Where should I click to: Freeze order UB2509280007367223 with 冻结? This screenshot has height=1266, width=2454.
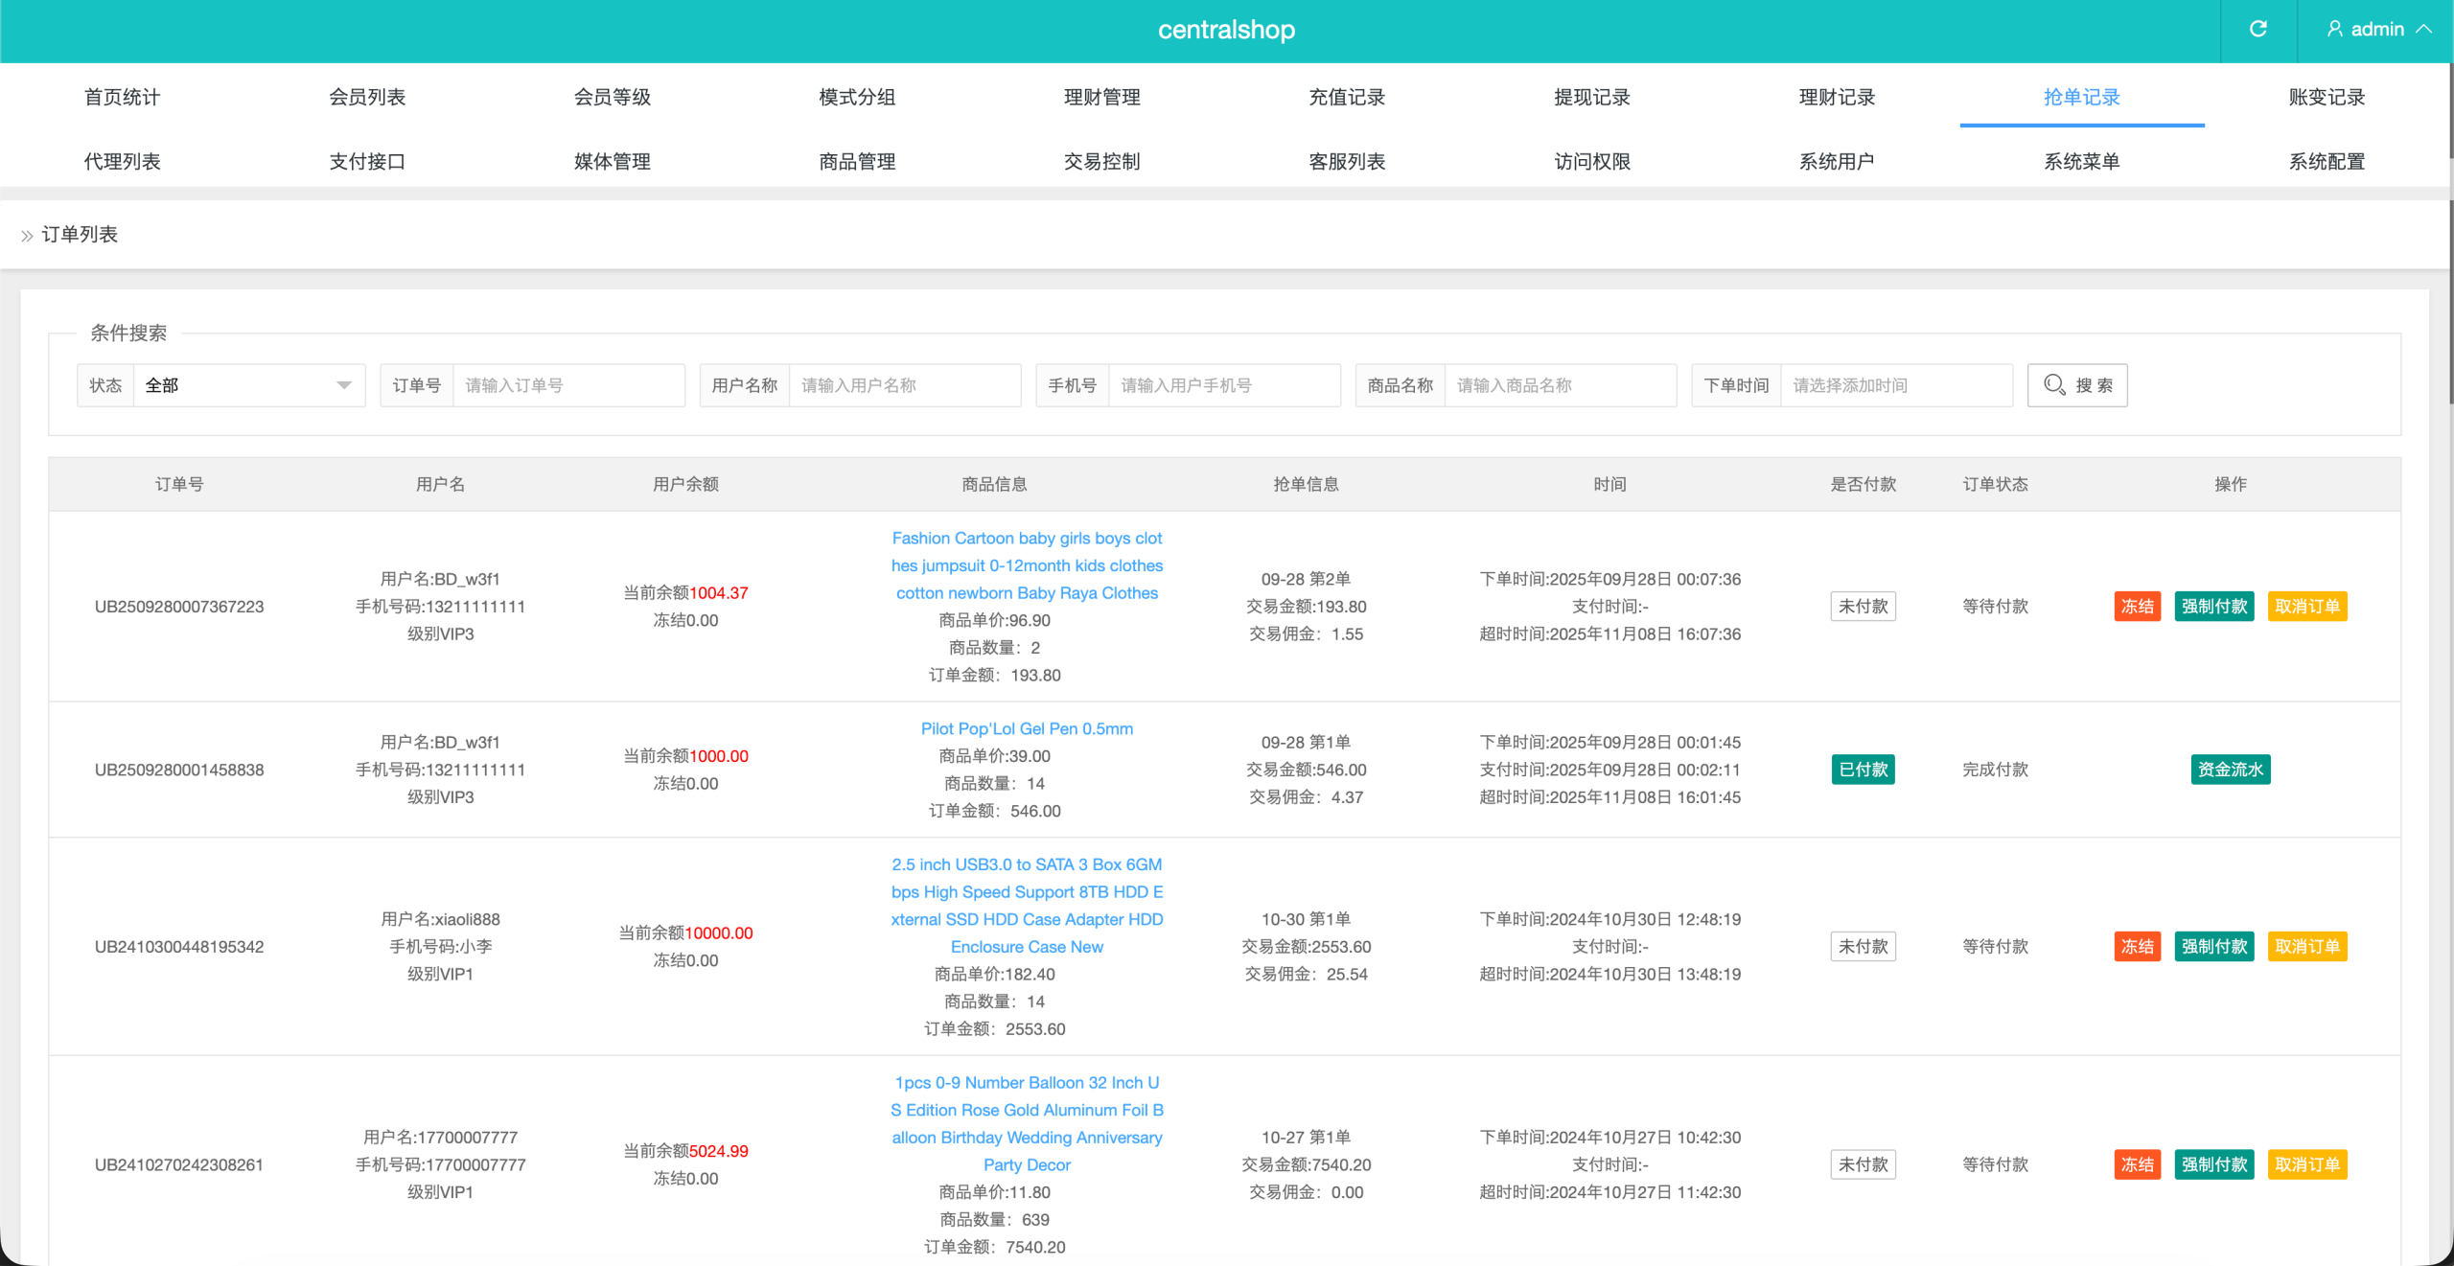point(2137,607)
